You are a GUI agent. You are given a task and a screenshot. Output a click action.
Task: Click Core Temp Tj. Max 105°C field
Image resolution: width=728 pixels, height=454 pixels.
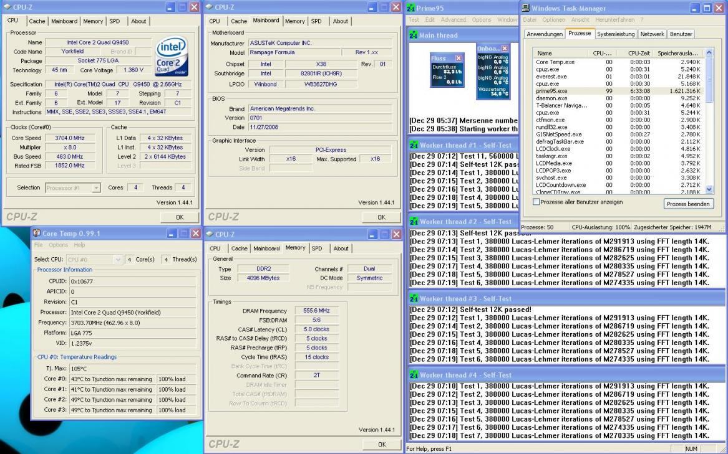tap(132, 369)
